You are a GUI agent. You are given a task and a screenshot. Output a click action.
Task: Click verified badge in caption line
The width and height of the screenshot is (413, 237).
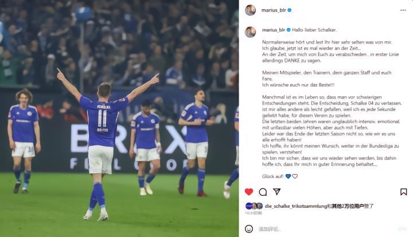289,30
